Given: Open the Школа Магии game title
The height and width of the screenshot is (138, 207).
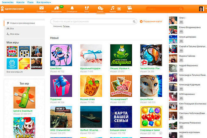Looking at the screenshot, I should pos(146,99).
